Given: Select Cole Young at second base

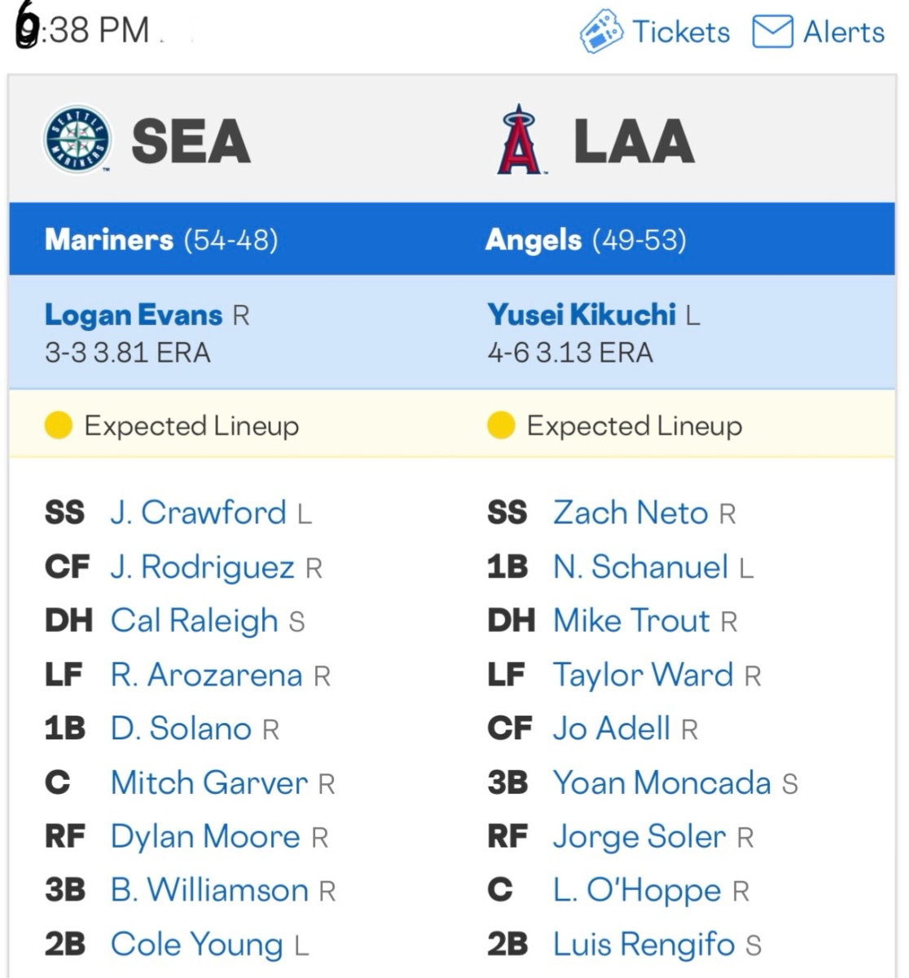Looking at the screenshot, I should 196,945.
